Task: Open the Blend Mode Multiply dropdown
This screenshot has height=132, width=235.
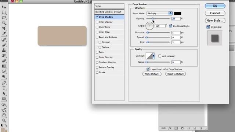Action: [x=159, y=13]
